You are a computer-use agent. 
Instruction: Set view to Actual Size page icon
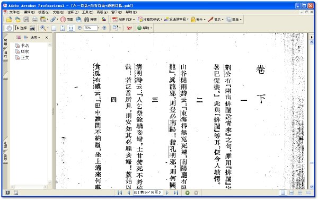pos(54,28)
